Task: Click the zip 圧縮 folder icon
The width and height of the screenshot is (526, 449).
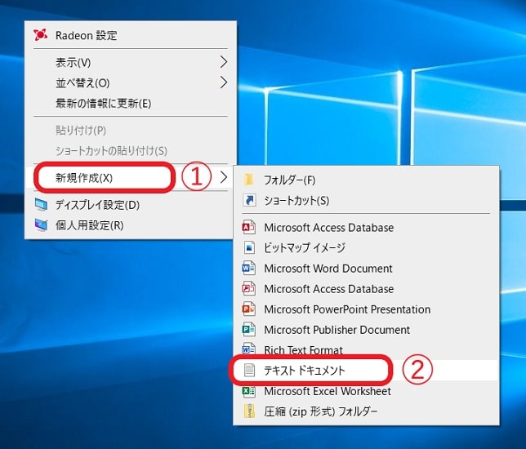Action: [x=249, y=411]
